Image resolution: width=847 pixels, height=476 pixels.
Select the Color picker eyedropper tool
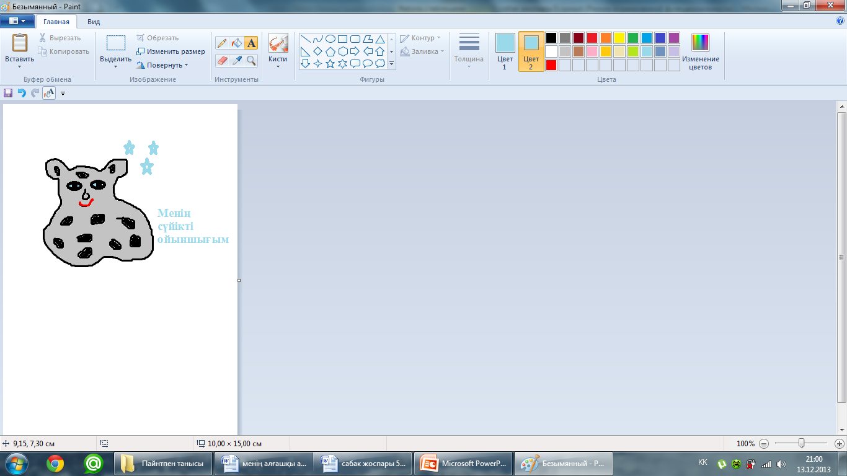(x=236, y=60)
